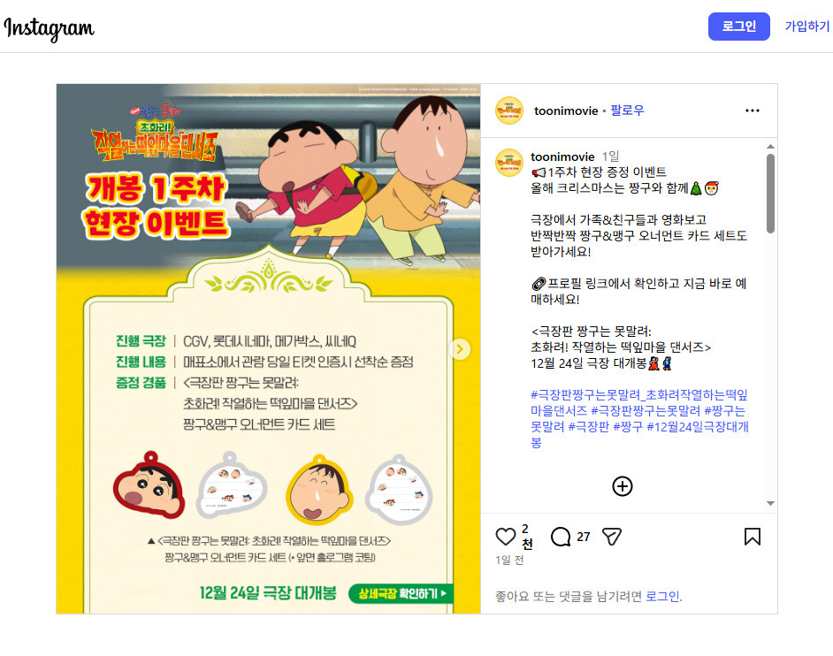
Task: Click the 로그인 button
Action: click(739, 27)
